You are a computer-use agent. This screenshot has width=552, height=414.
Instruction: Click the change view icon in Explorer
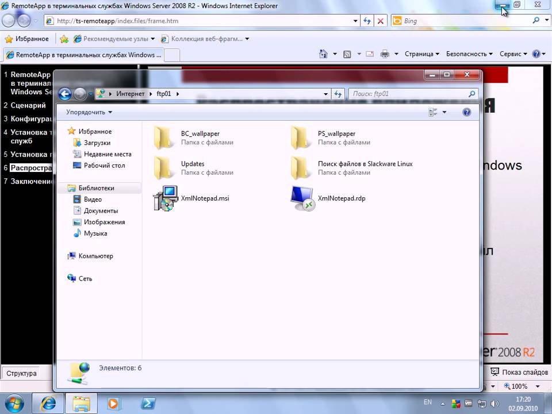(432, 112)
